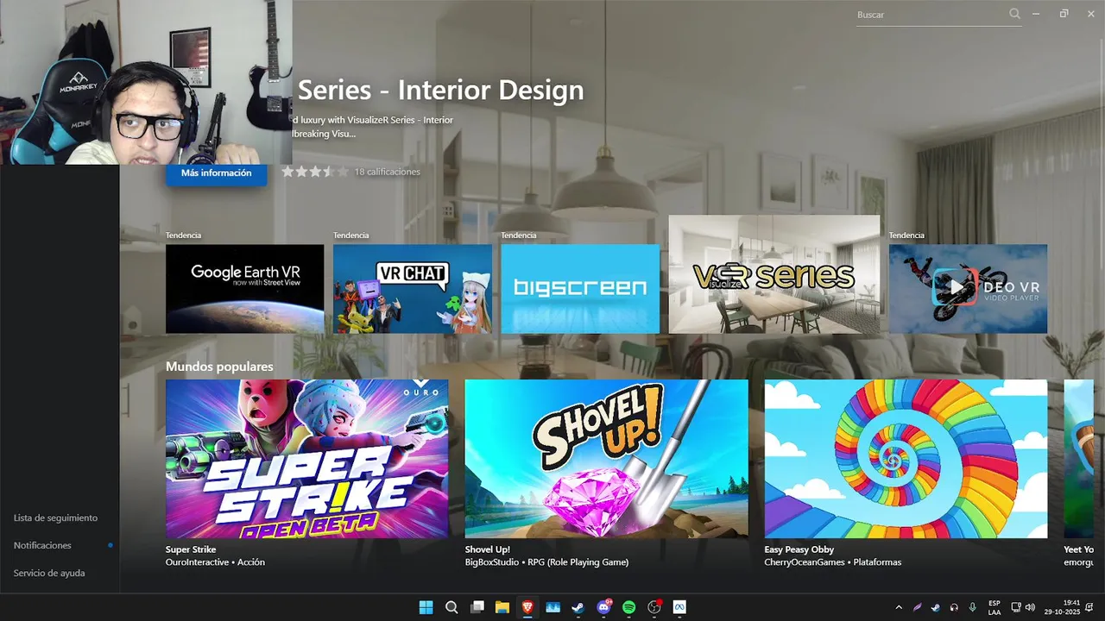Click the Meta app taskbar icon
The height and width of the screenshot is (621, 1105).
pos(679,607)
